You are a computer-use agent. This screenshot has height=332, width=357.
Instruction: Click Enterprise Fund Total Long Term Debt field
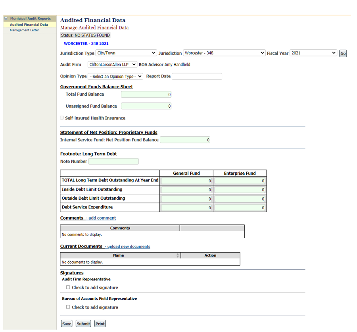tap(240, 181)
